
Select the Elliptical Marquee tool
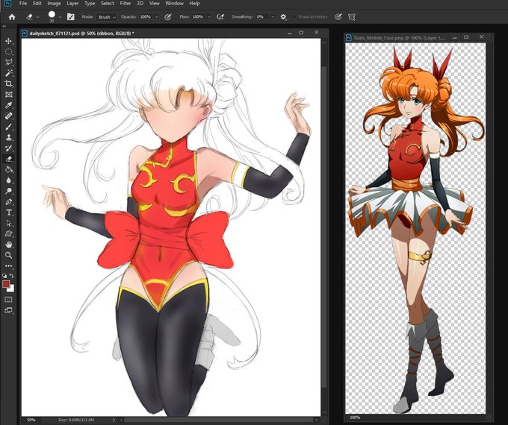[x=9, y=51]
